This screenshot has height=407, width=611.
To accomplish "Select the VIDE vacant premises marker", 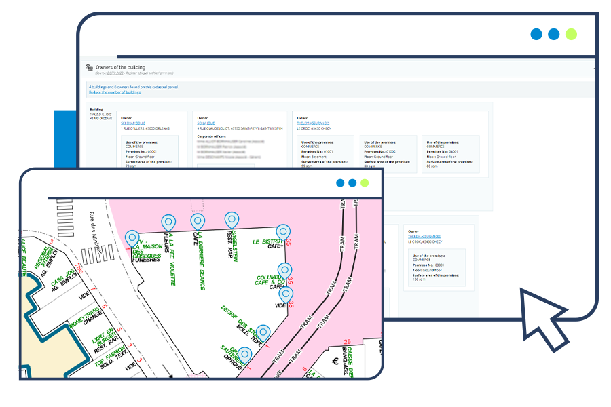I will click(286, 294).
